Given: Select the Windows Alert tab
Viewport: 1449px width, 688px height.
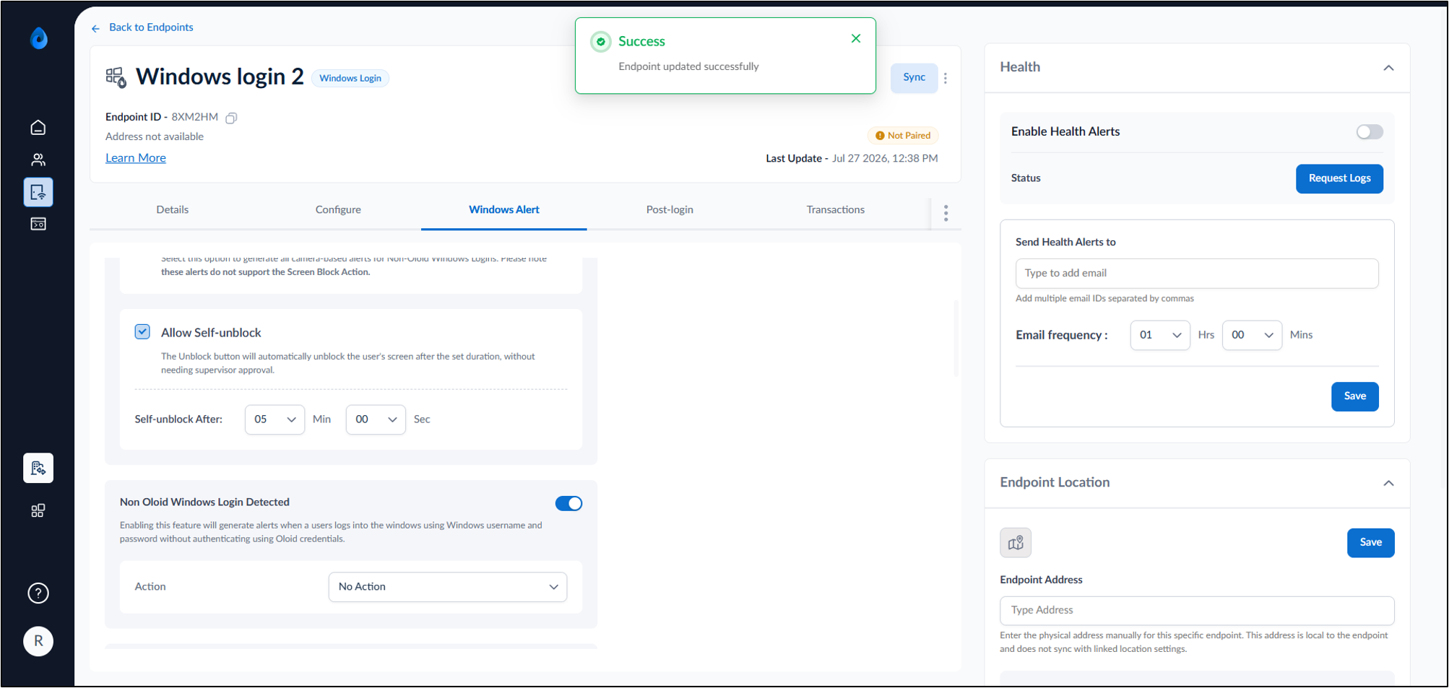Looking at the screenshot, I should coord(504,209).
